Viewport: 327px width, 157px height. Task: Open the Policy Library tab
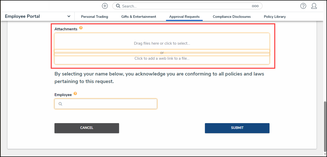275,17
